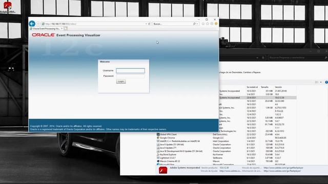Image resolution: width=328 pixels, height=184 pixels.
Task: Click the smiley feedback icon in browser
Action: pyautogui.click(x=216, y=24)
